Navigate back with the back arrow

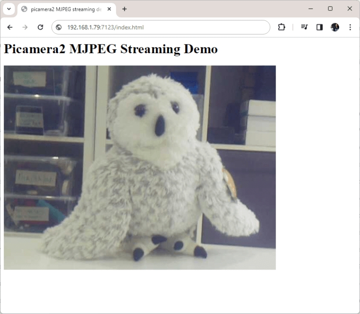click(10, 27)
